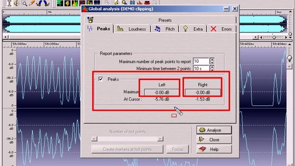The height and width of the screenshot is (166, 295).
Task: Open the green level meter window icon
Action: click(60, 3)
